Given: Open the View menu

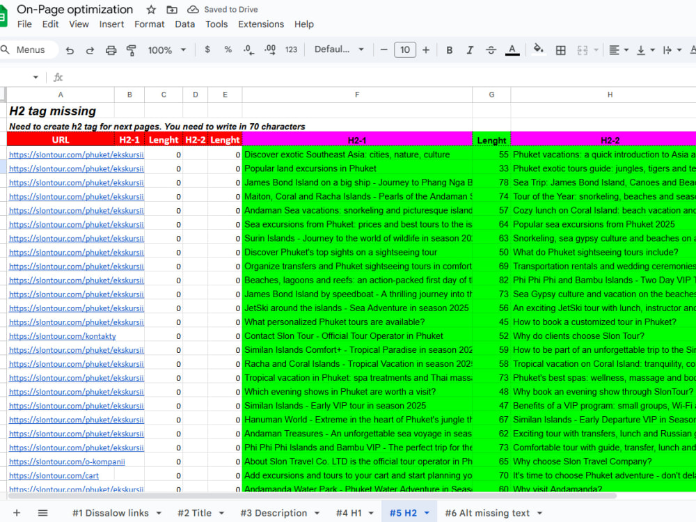Looking at the screenshot, I should coord(79,24).
